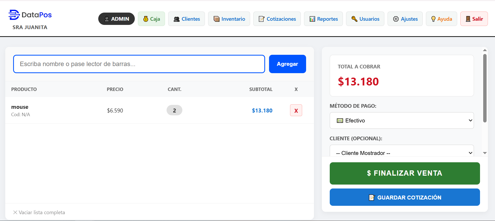The image size is (495, 221).
Task: Click the mouse product name
Action: 20,107
